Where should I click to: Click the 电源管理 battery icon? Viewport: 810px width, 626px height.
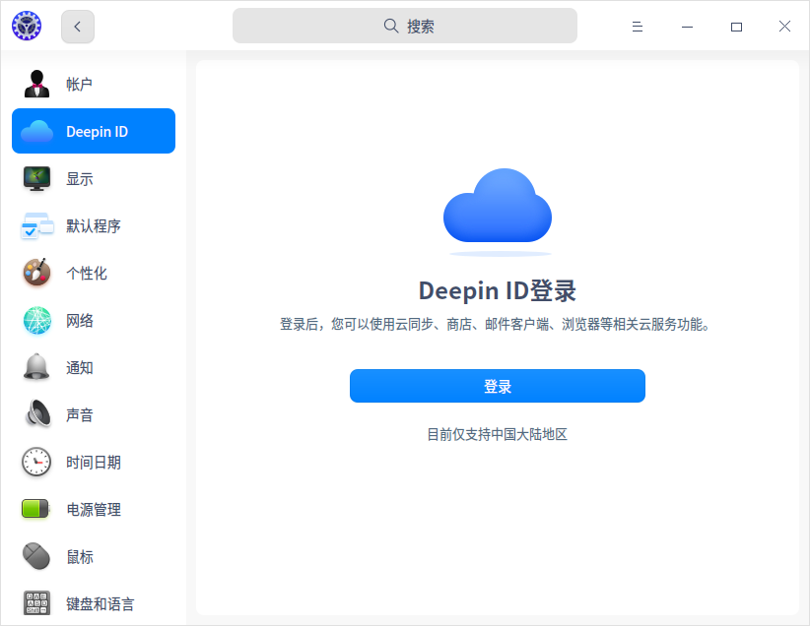point(35,509)
